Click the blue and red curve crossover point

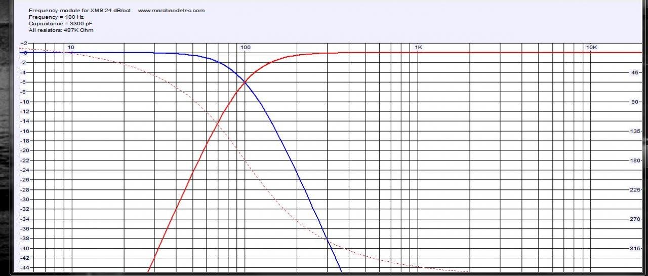tap(245, 82)
